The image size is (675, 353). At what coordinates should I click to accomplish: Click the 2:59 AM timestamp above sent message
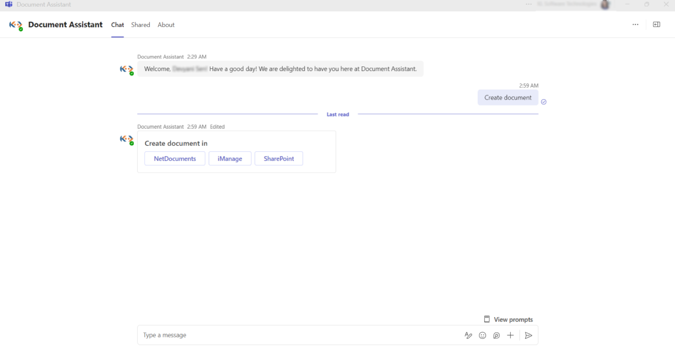pyautogui.click(x=529, y=86)
